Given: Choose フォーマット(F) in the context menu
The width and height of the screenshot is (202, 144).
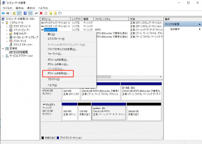Looking at the screenshot, I should pos(55,54).
